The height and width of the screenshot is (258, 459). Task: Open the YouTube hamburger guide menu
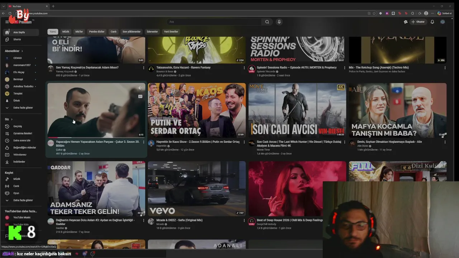point(7,22)
